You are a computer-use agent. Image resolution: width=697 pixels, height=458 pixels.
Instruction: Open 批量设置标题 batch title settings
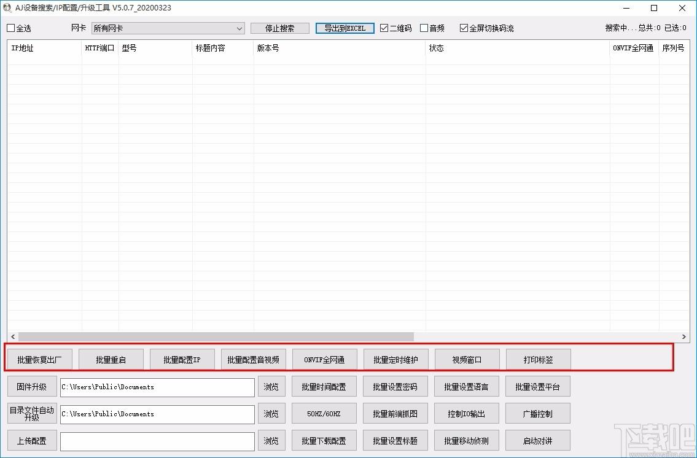point(395,441)
